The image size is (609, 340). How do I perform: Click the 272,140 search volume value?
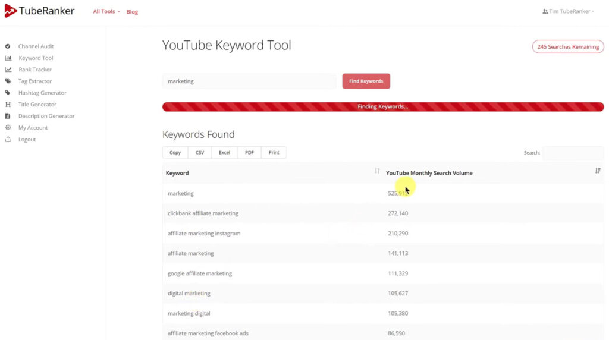click(398, 213)
